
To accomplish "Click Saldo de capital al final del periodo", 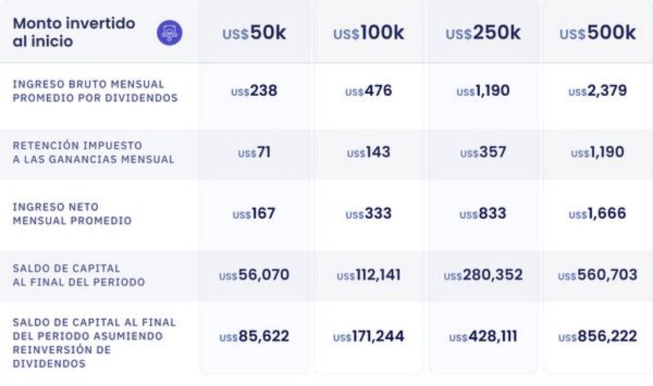I will (x=78, y=275).
